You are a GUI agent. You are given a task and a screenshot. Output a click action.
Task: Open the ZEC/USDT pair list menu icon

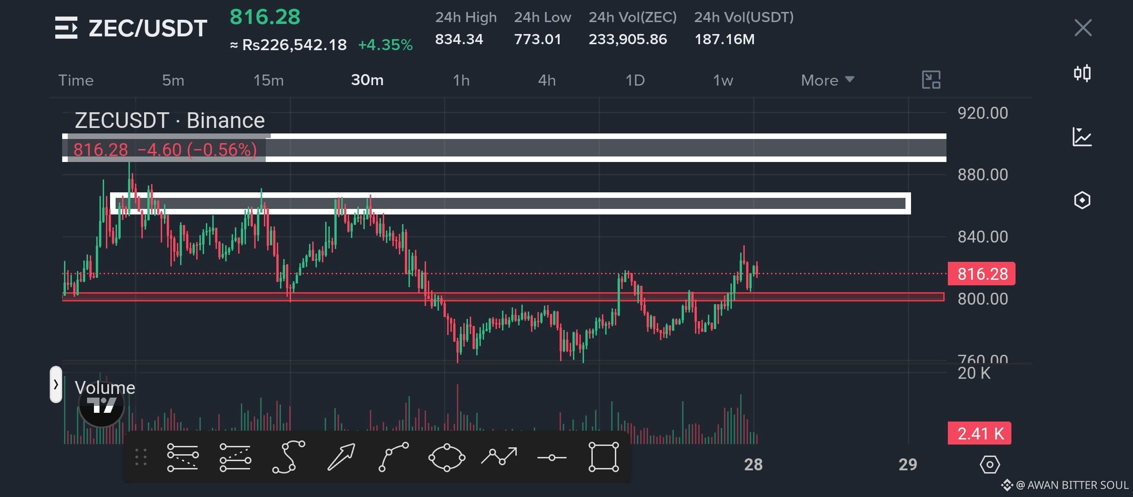[66, 28]
